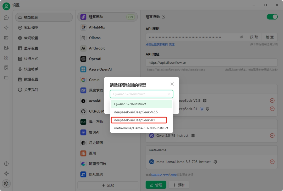Remove the DeepSeek-R1 model

click(x=272, y=109)
